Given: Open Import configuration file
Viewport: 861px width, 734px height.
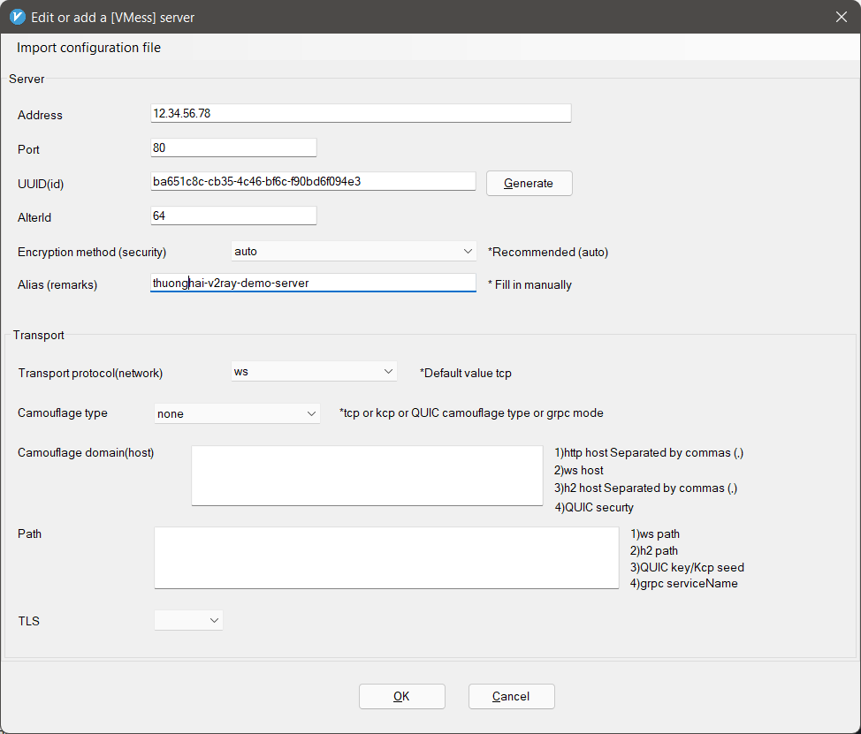Looking at the screenshot, I should click(x=87, y=47).
